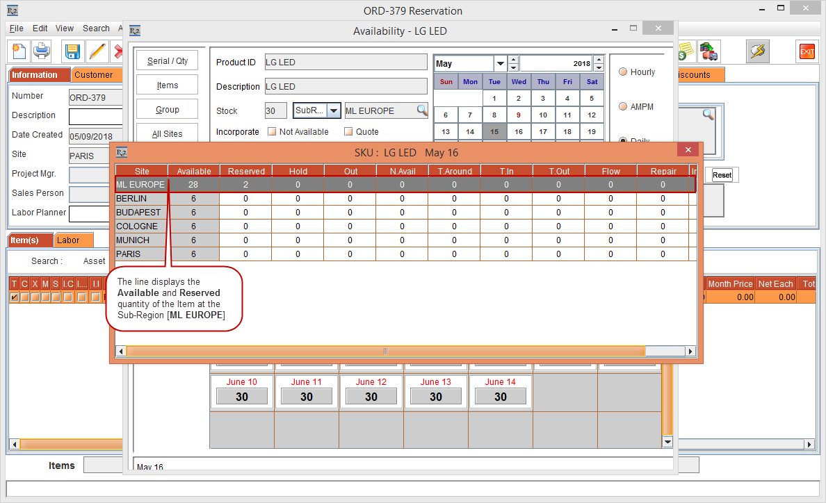Click the floppy disk save icon
Image resolution: width=826 pixels, height=503 pixels.
tap(72, 51)
